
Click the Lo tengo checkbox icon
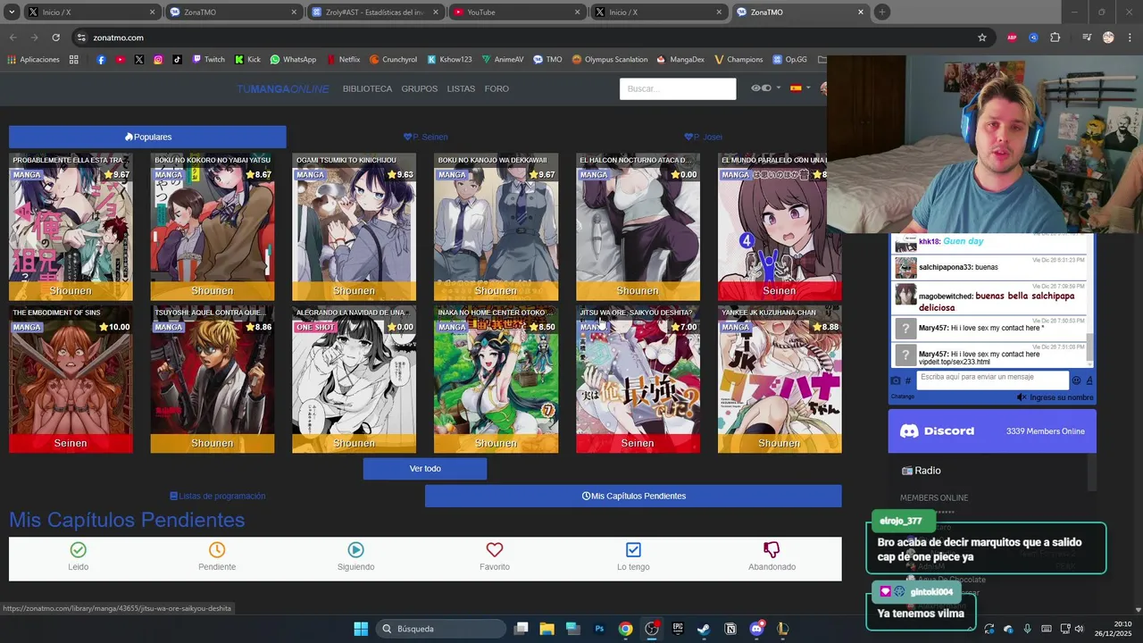(x=633, y=550)
